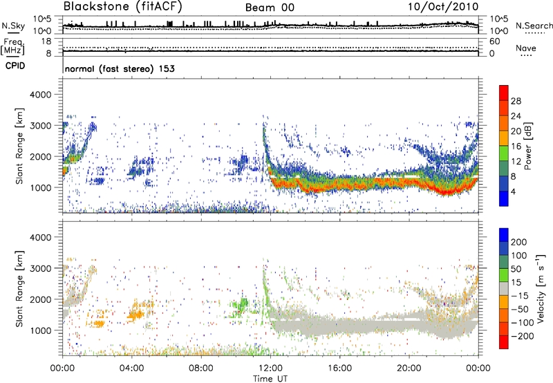
Task: Click the '15' tick on velocity colorbar
Action: tap(516, 283)
